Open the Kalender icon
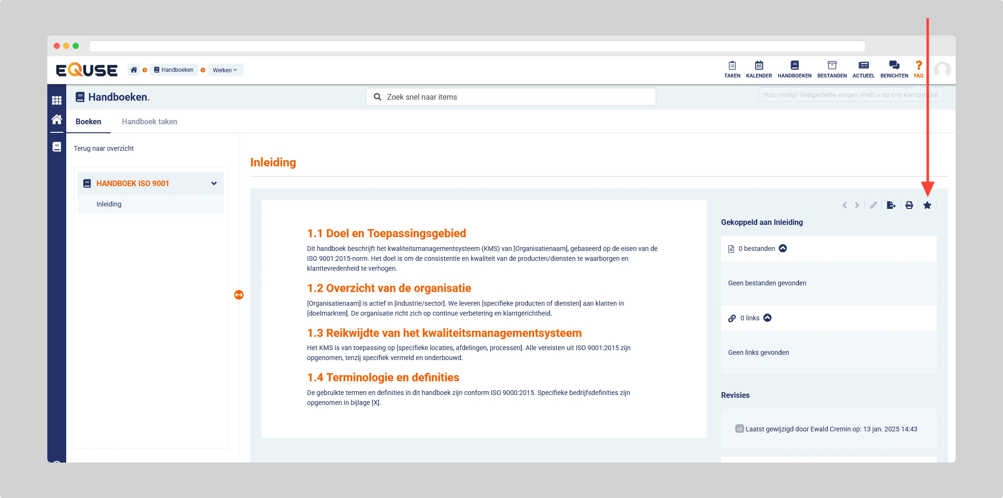1003x498 pixels. 759,69
